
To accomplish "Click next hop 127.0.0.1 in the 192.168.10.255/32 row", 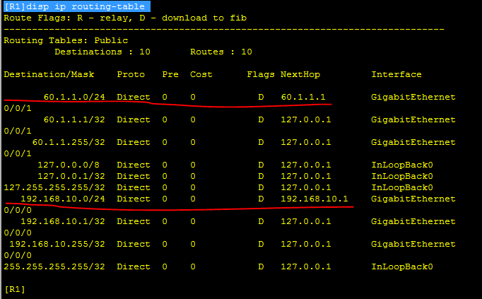I will click(306, 244).
